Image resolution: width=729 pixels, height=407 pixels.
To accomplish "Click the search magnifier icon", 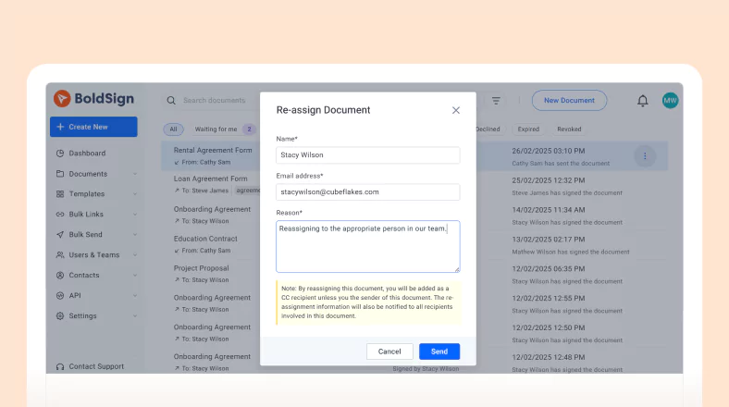I will point(171,100).
